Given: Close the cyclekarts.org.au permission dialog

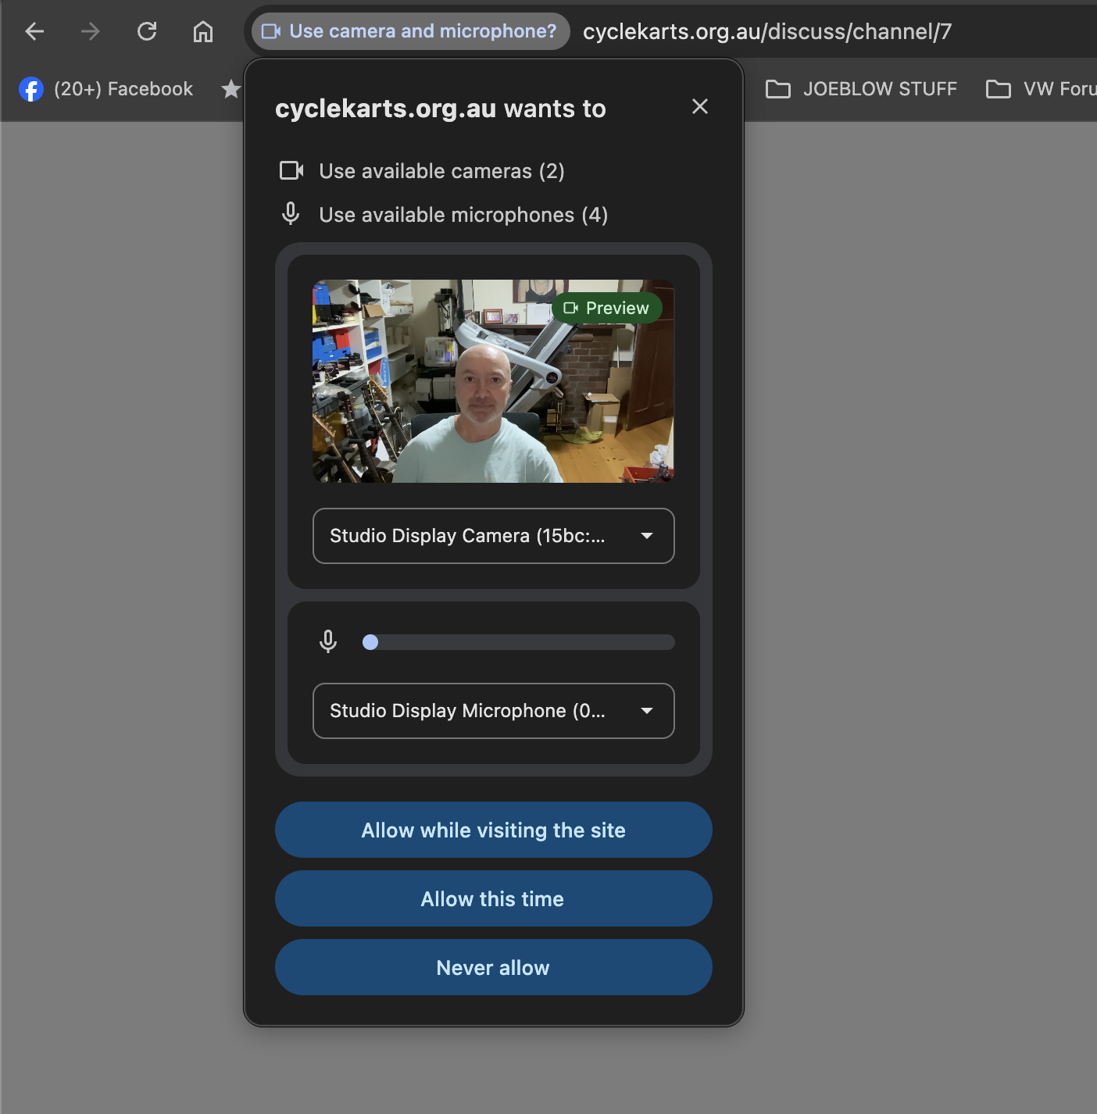Looking at the screenshot, I should point(699,106).
